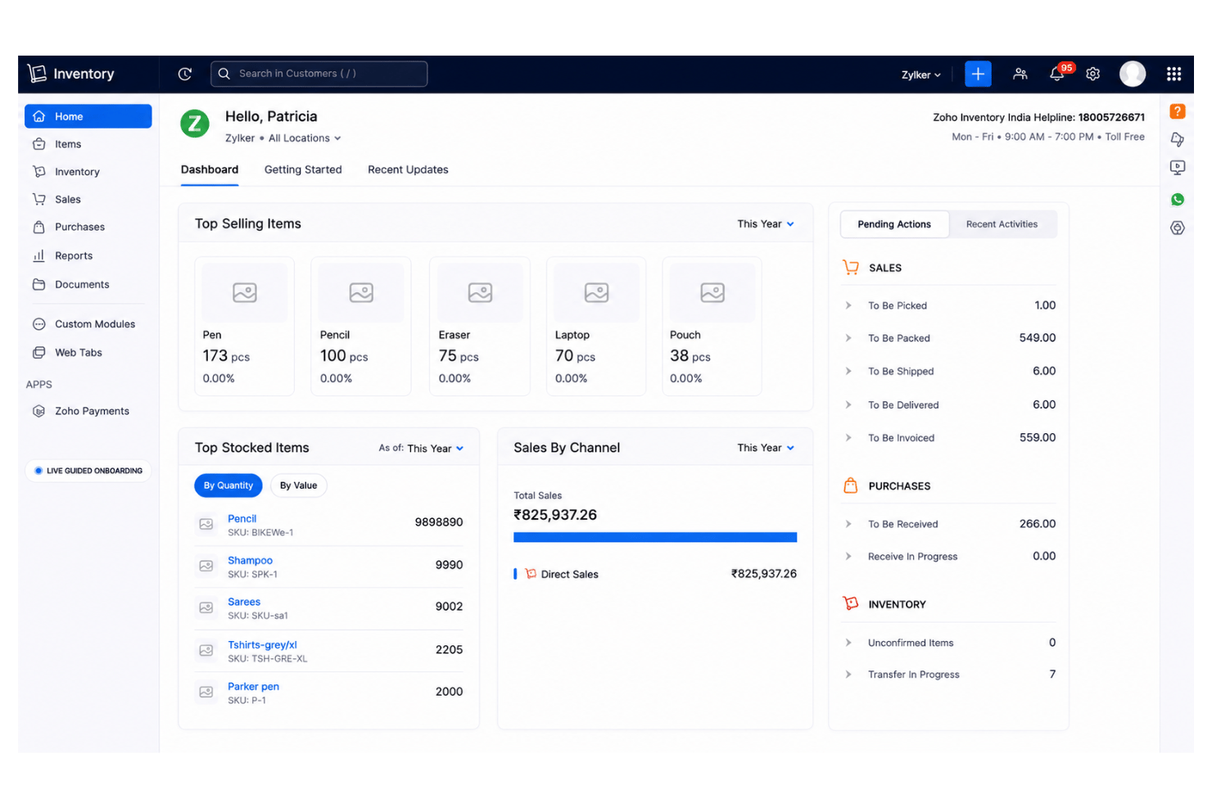The width and height of the screenshot is (1212, 808).
Task: Open the Tshirts-grey/xl item link
Action: 262,645
